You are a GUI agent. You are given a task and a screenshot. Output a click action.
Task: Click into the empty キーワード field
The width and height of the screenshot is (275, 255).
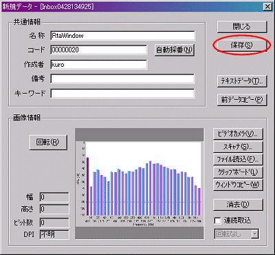pos(122,93)
